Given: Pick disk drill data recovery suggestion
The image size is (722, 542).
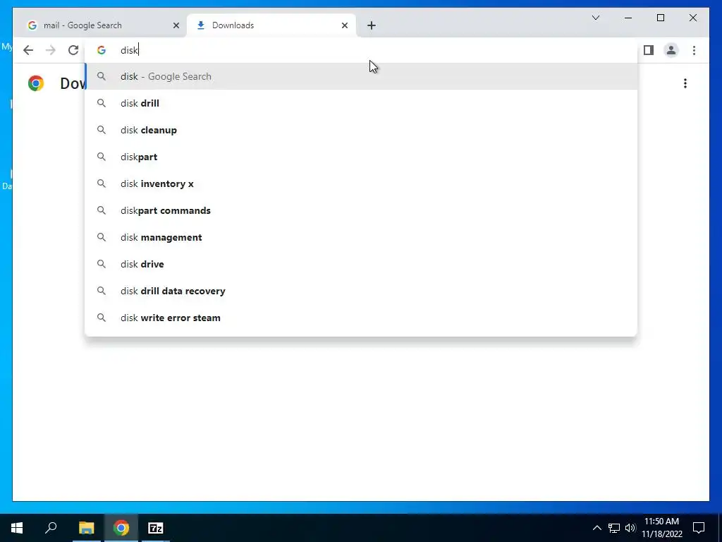Looking at the screenshot, I should pos(361,291).
